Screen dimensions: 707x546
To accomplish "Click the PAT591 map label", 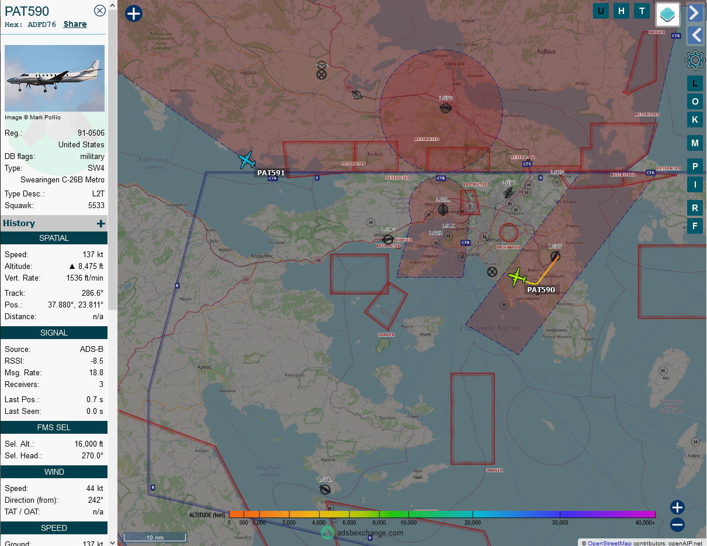I will pyautogui.click(x=271, y=172).
